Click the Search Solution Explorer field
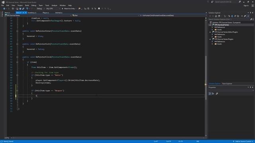 click(229, 19)
